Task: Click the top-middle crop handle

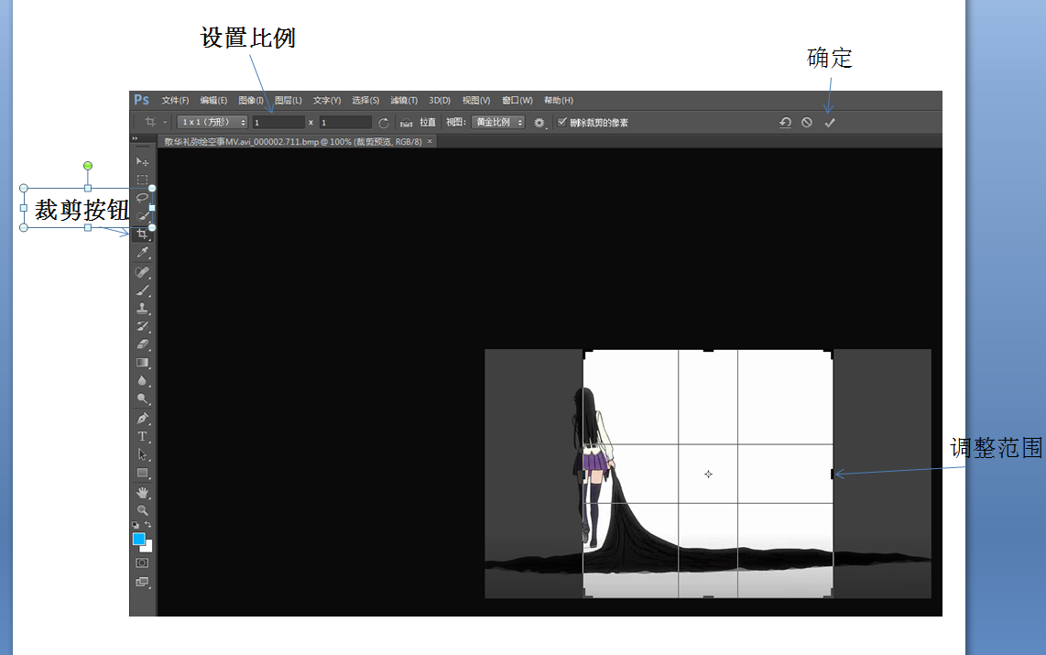Action: (708, 350)
